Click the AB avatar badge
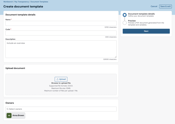 [9, 115]
